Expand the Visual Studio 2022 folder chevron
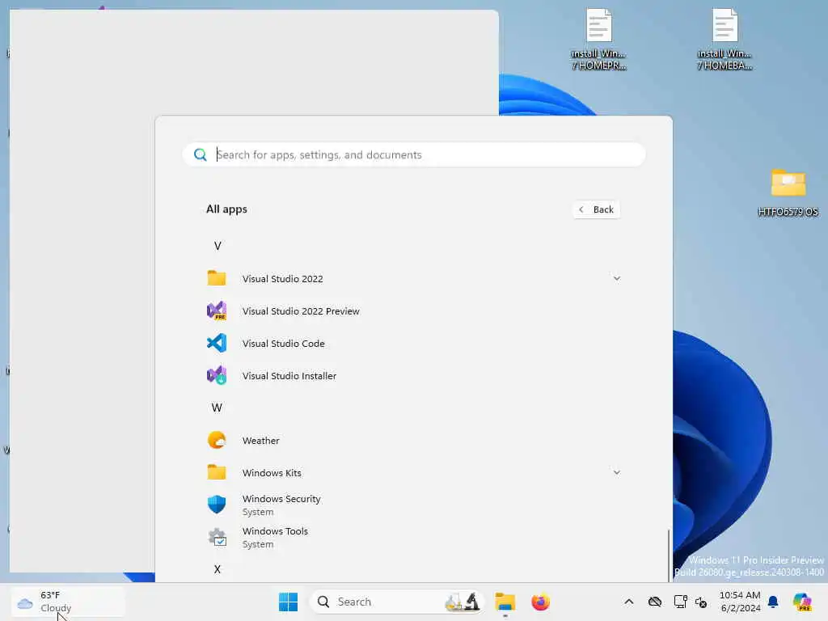The image size is (828, 621). point(616,278)
